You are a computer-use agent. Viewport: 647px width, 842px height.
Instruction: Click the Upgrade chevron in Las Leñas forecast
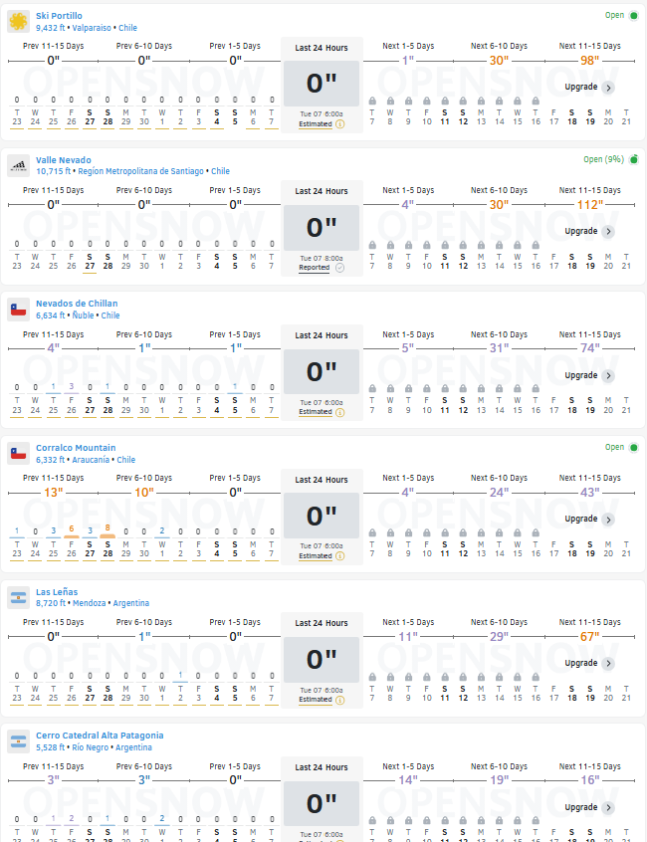pyautogui.click(x=608, y=664)
